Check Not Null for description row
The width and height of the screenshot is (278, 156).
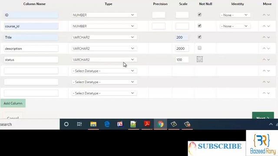click(x=200, y=48)
